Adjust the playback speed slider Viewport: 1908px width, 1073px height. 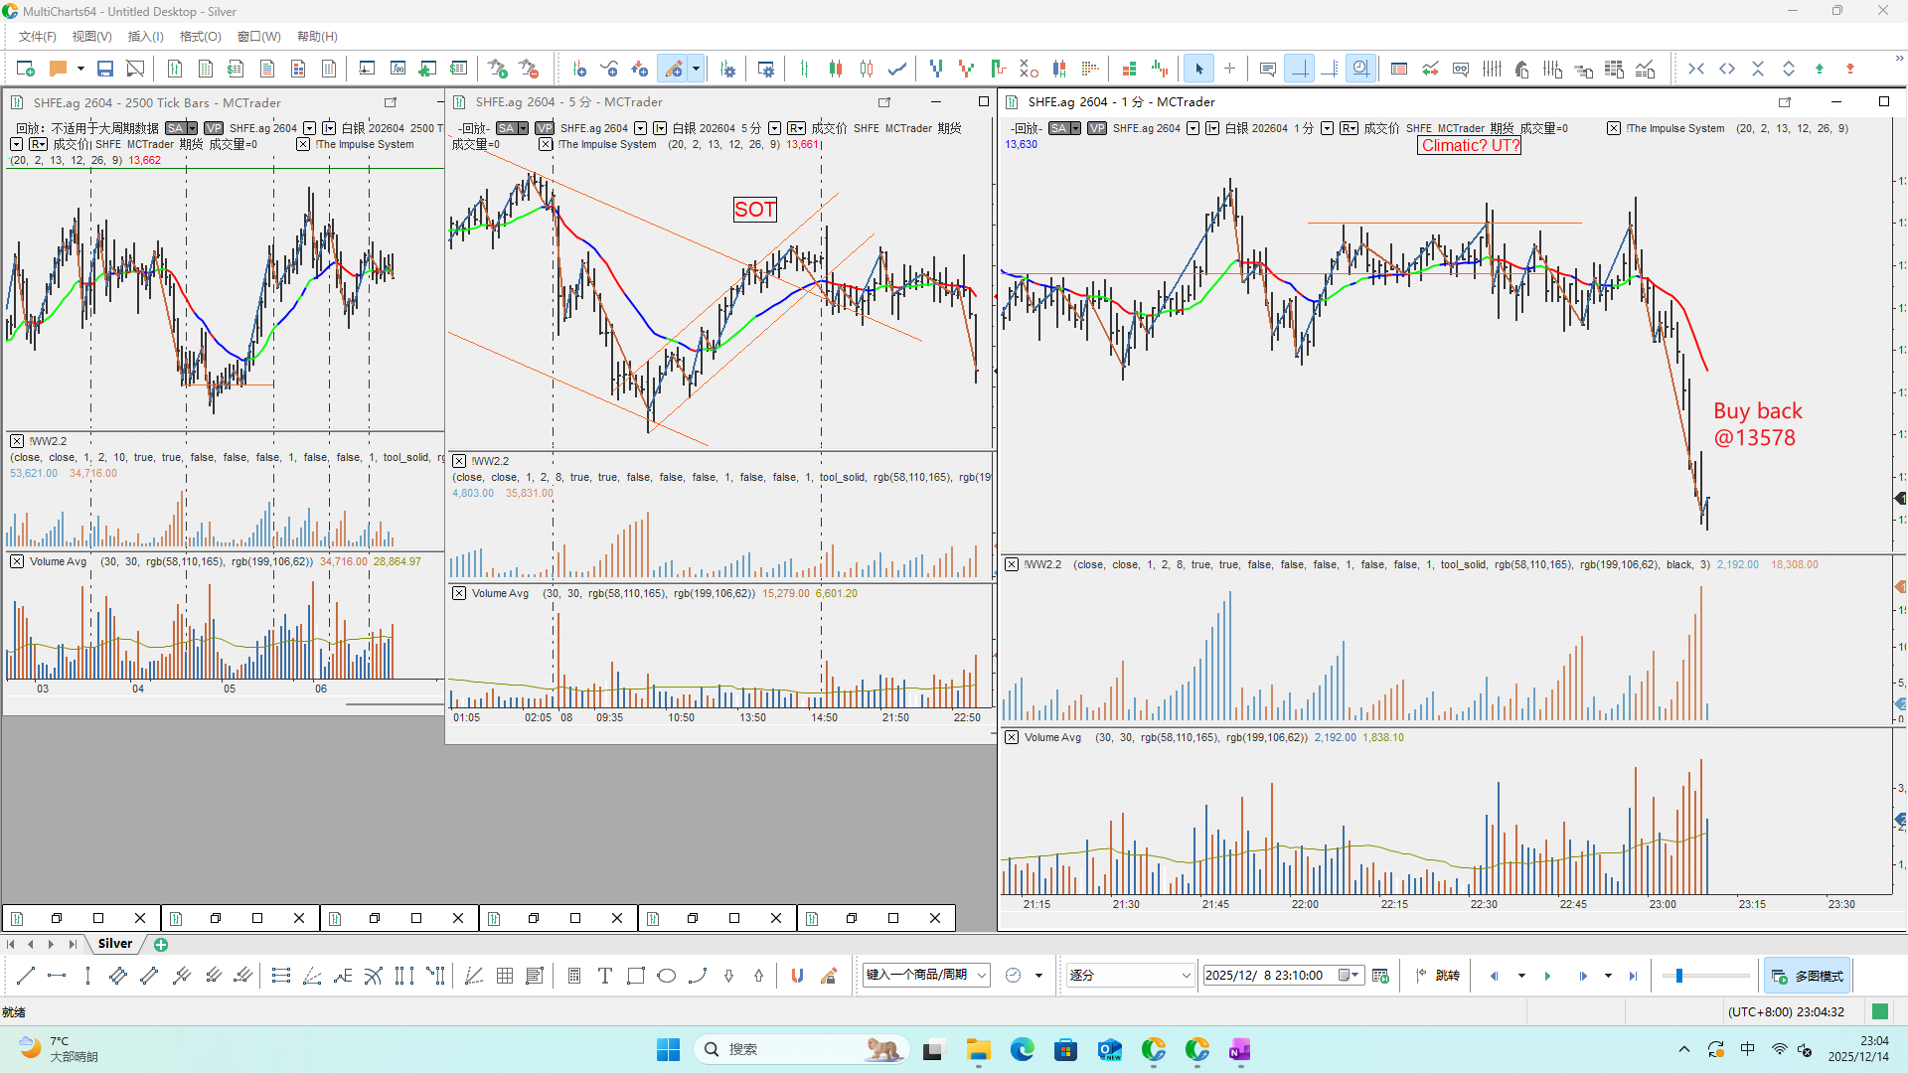(1679, 976)
